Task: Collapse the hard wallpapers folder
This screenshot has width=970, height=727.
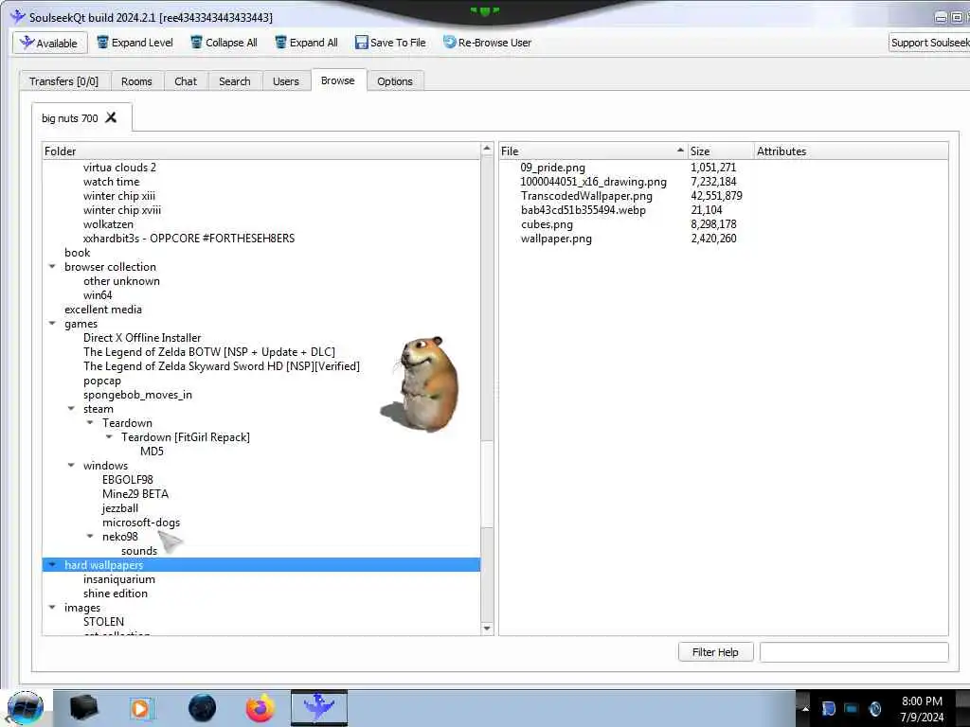Action: pyautogui.click(x=53, y=565)
